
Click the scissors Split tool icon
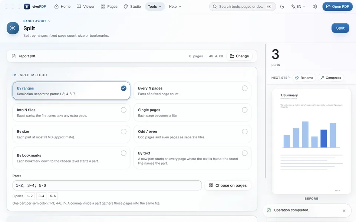coord(13,28)
